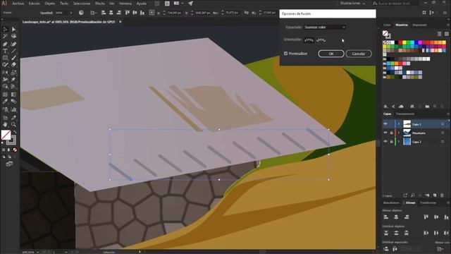Screen dimensions: 451x254
Task: Switch to the Transformar tab
Action: click(x=428, y=202)
